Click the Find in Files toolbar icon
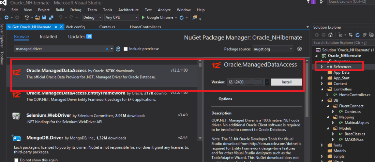The height and width of the screenshot is (162, 375). [194, 17]
